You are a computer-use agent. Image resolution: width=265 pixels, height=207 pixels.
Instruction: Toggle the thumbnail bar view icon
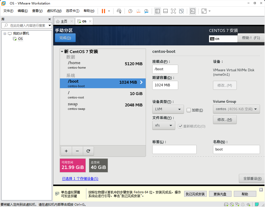tap(165, 11)
